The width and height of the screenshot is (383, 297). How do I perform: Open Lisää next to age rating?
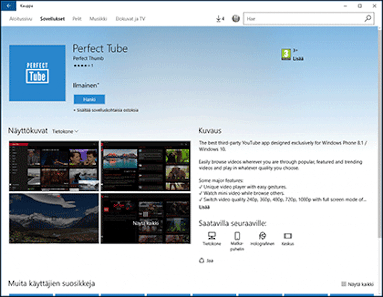coord(298,59)
